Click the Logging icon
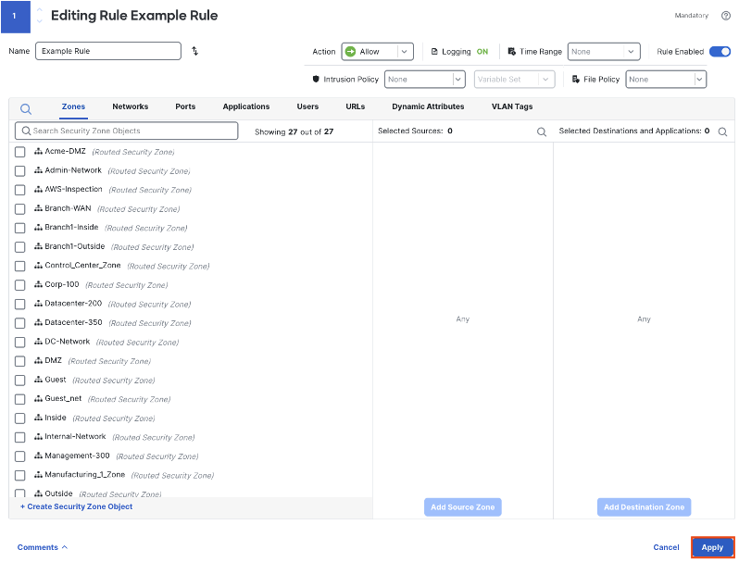The image size is (739, 562). pos(434,51)
